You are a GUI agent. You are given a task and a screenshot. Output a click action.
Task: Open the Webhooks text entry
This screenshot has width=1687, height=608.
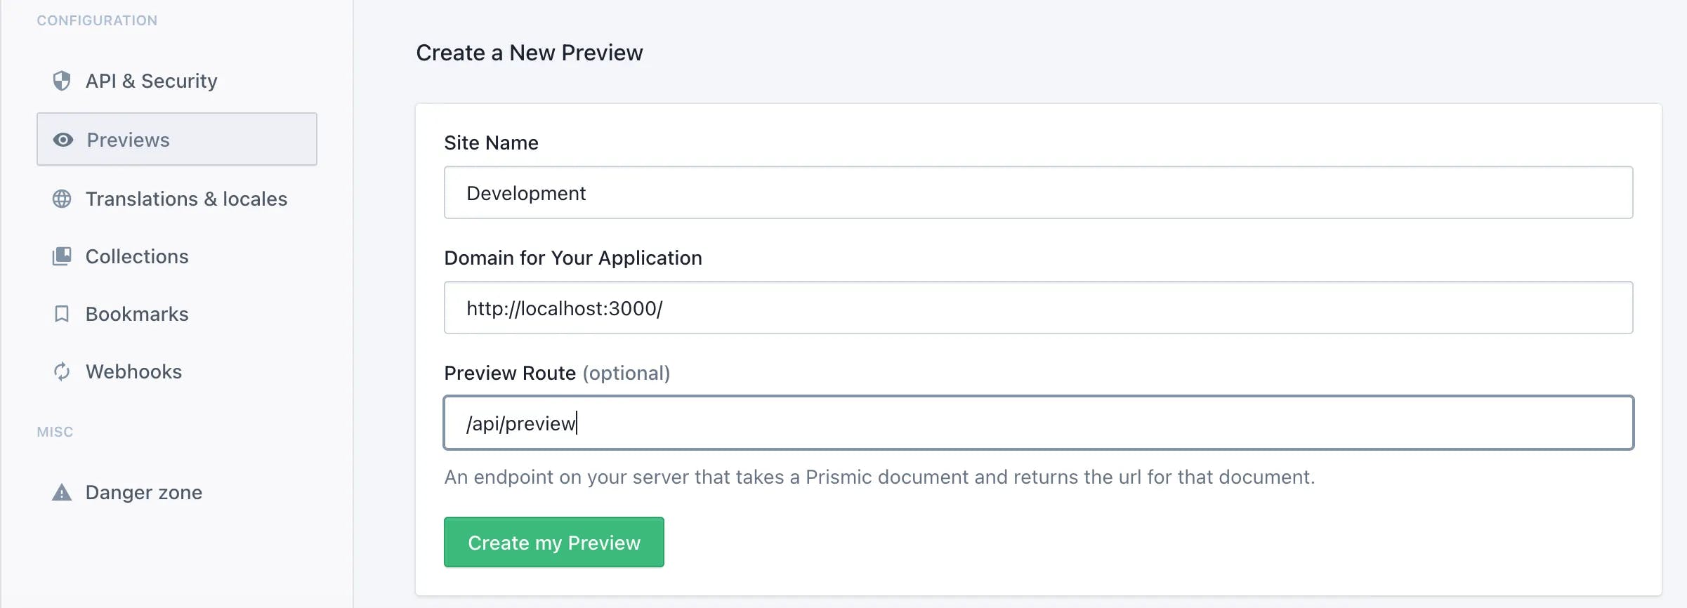point(133,371)
